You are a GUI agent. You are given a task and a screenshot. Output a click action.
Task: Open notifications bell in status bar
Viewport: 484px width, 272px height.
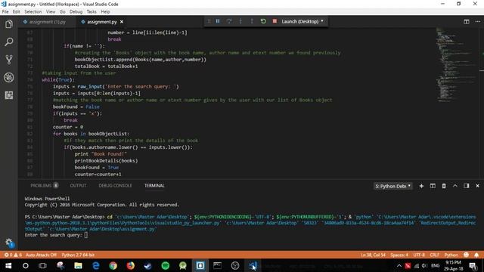tap(476, 255)
